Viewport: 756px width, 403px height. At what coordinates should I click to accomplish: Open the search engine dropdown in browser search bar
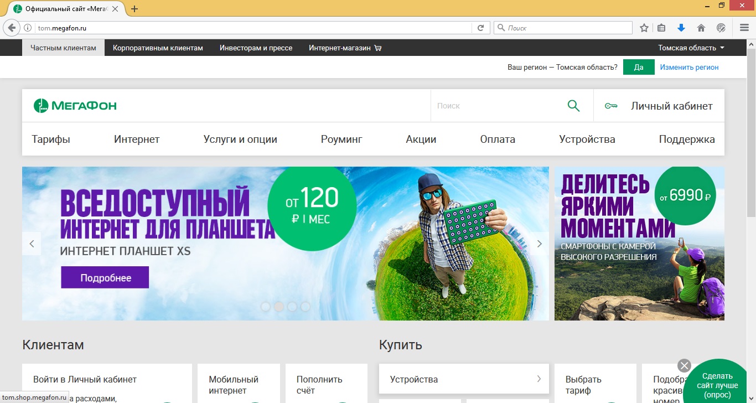(x=500, y=27)
